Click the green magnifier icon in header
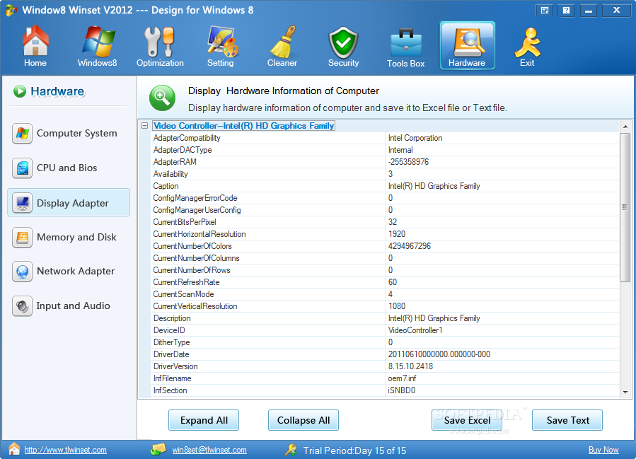This screenshot has width=636, height=459. pos(162,98)
